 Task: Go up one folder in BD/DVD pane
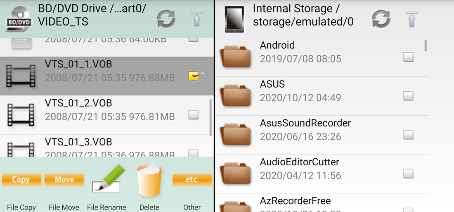pyautogui.click(x=197, y=19)
